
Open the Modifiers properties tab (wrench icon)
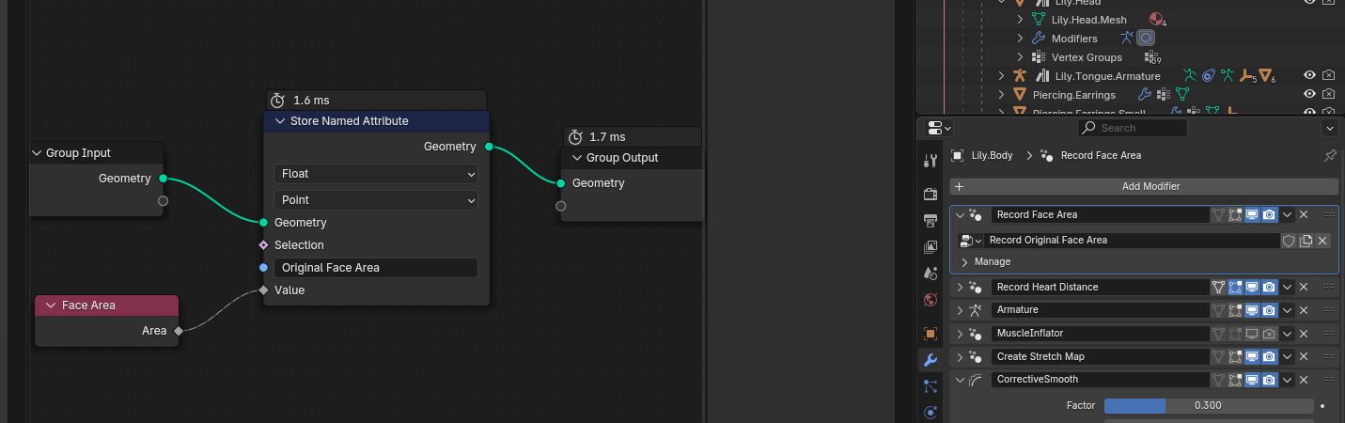931,360
